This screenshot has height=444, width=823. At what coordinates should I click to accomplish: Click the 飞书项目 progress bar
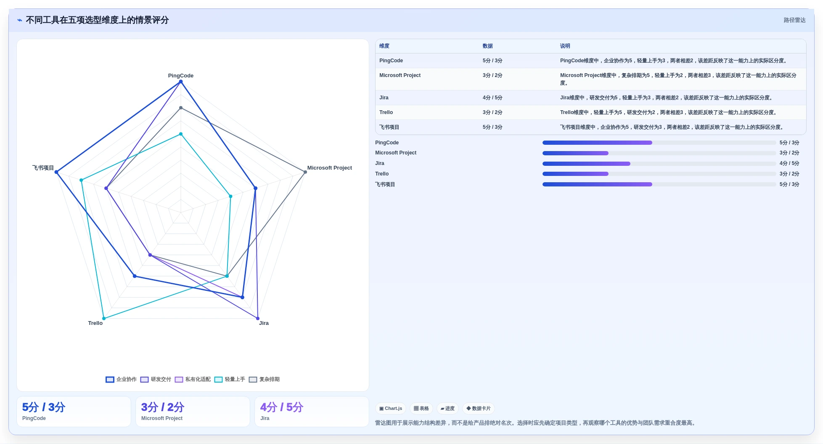[659, 184]
